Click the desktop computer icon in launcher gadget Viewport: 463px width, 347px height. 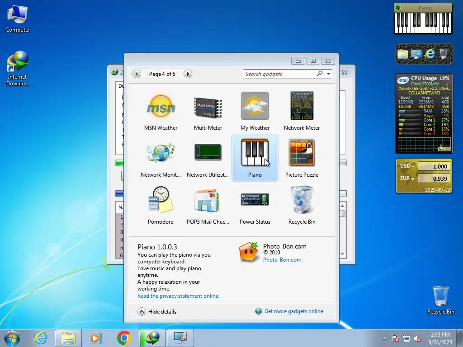416,54
